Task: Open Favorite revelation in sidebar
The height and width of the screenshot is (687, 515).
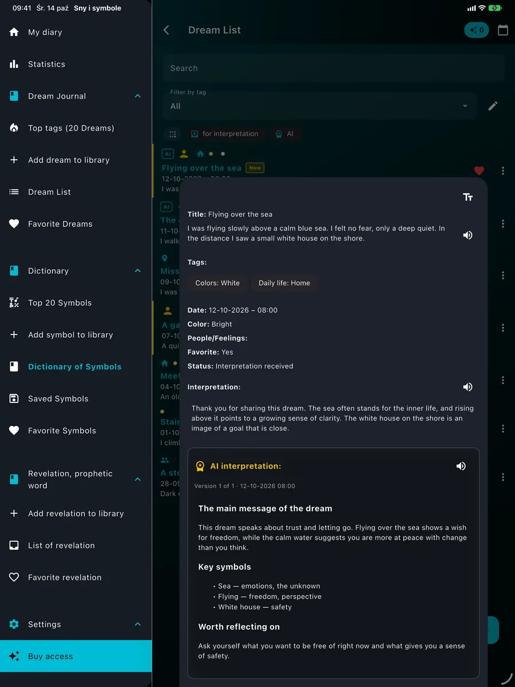Action: pos(76,578)
